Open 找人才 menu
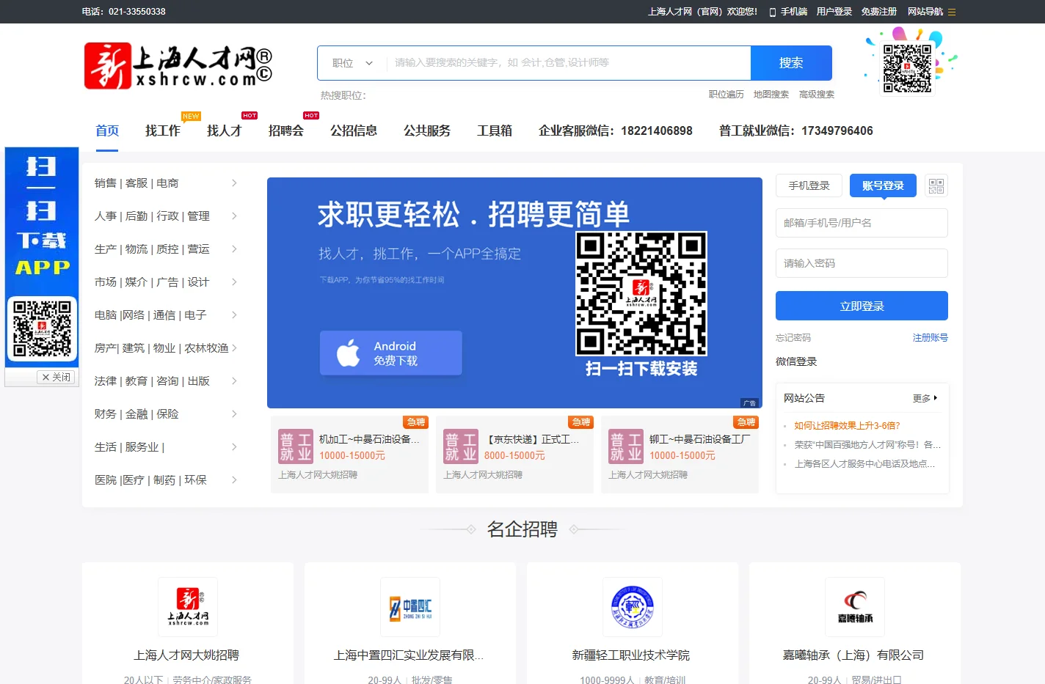The width and height of the screenshot is (1045, 684). pos(225,130)
